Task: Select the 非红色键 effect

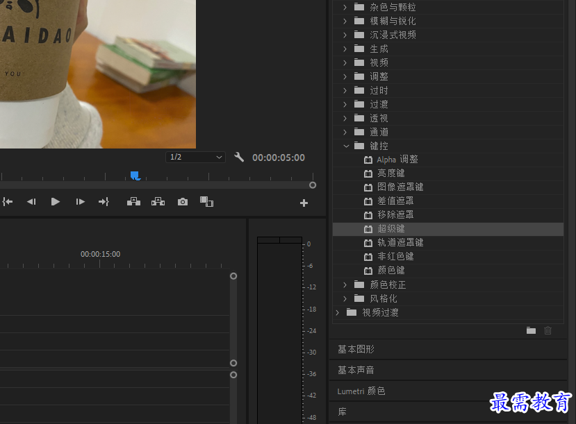Action: [x=448, y=256]
